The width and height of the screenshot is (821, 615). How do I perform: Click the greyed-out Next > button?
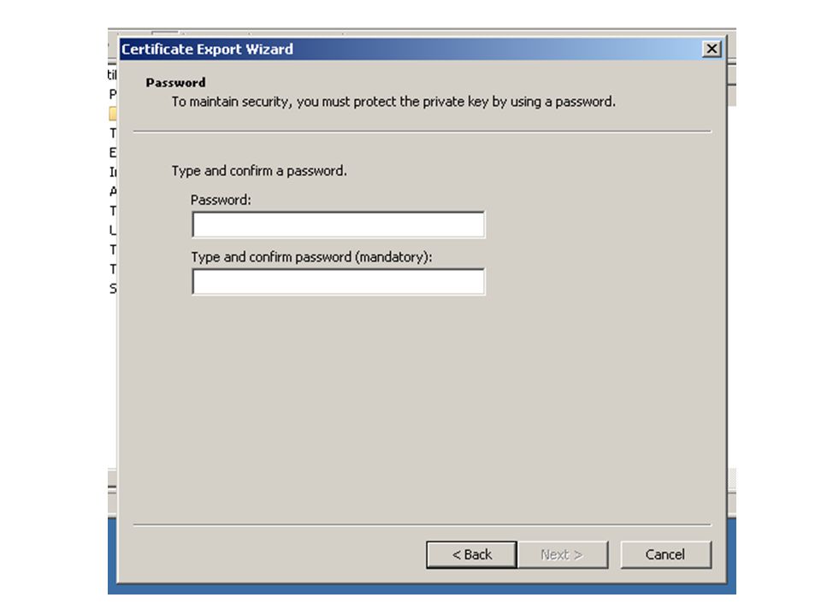pyautogui.click(x=563, y=554)
